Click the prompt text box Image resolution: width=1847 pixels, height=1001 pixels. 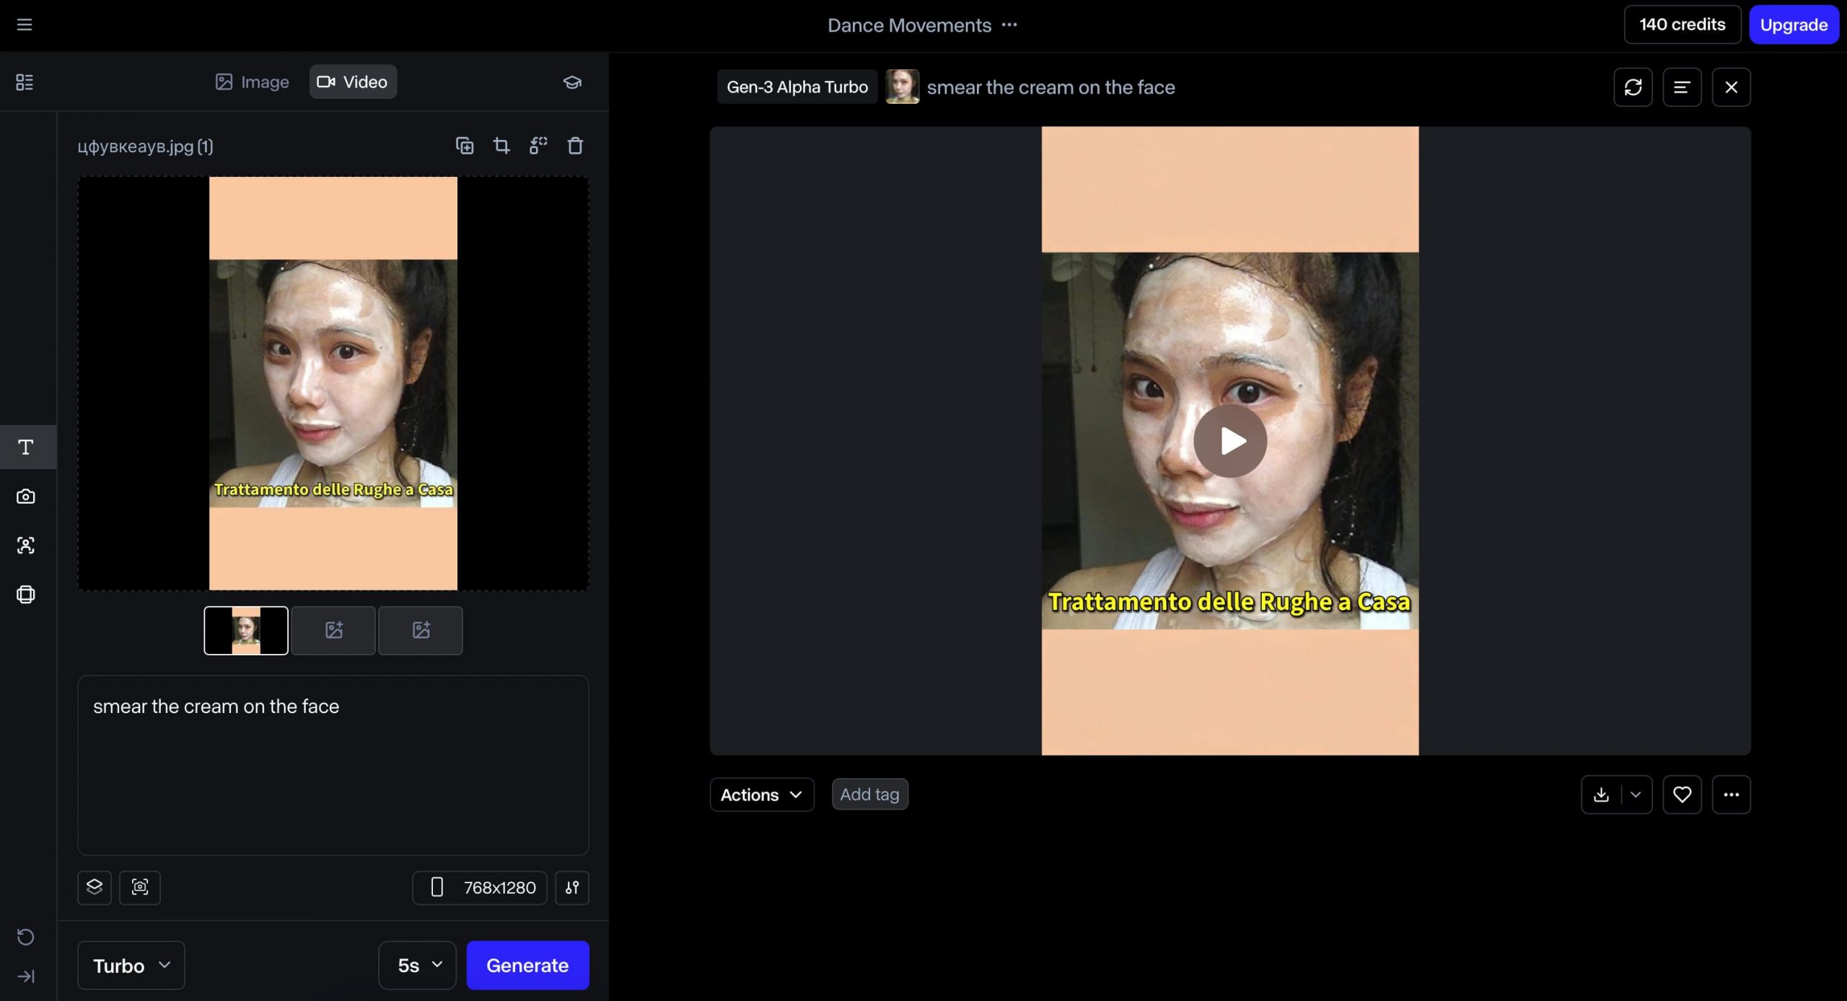coord(333,766)
